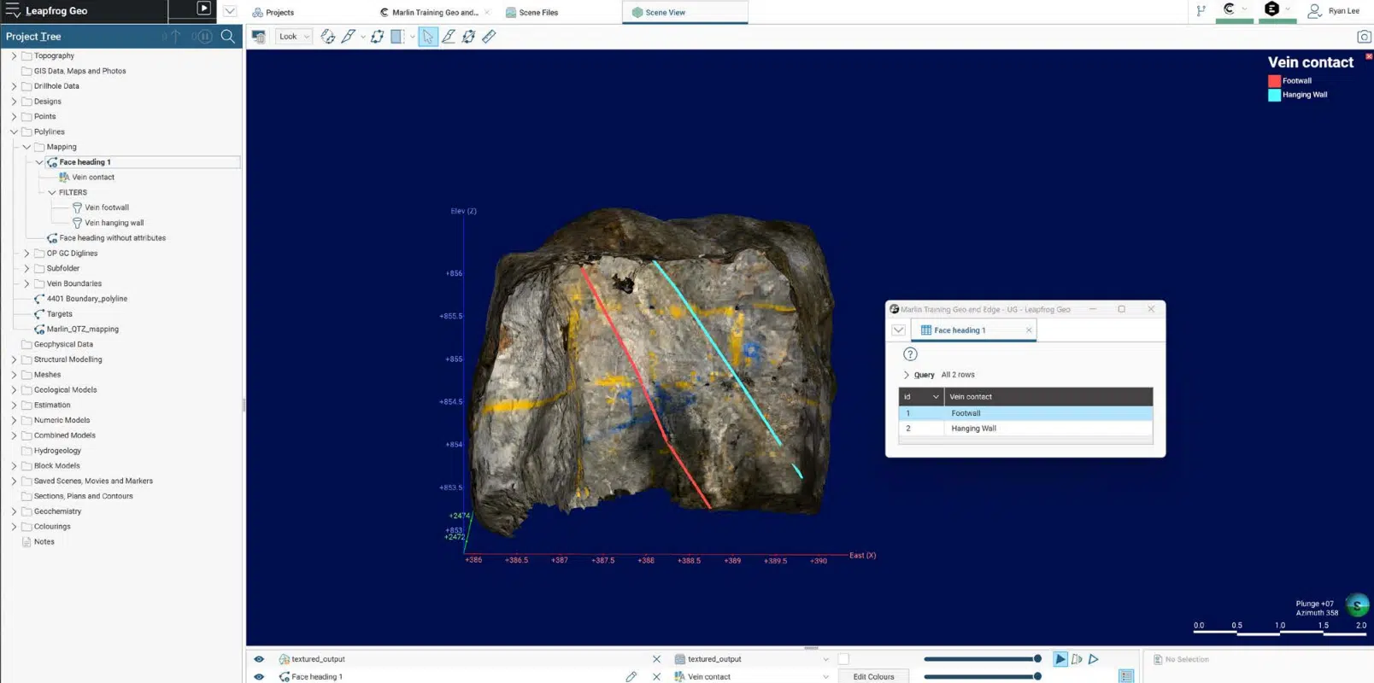The width and height of the screenshot is (1374, 683).
Task: Hide Face heading 1 with the eye icon
Action: pyautogui.click(x=258, y=677)
